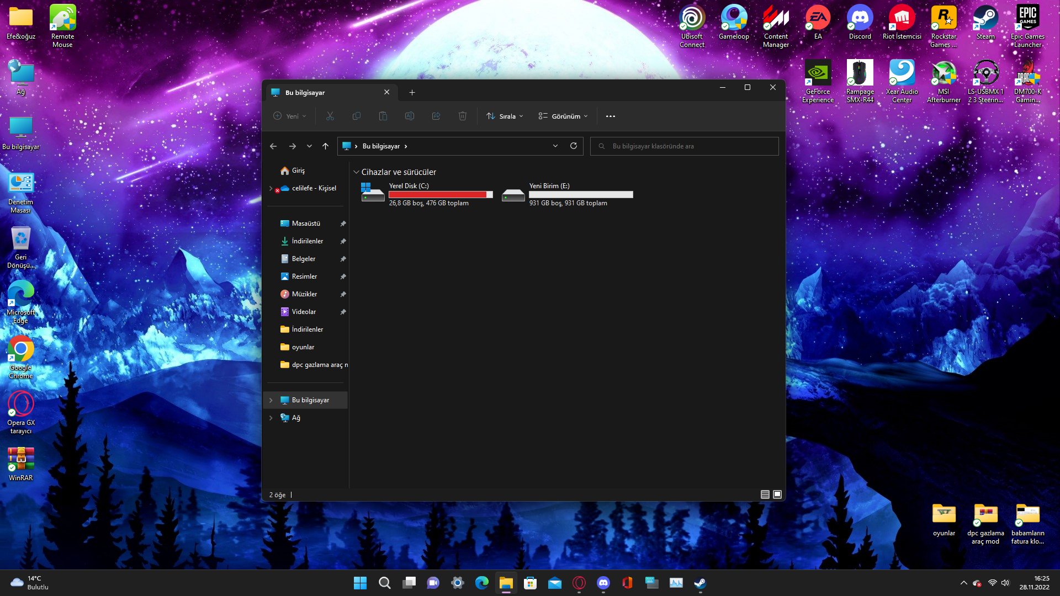Screen dimensions: 1060x596
Task: Open the Sırala sort dropdown
Action: [505, 116]
